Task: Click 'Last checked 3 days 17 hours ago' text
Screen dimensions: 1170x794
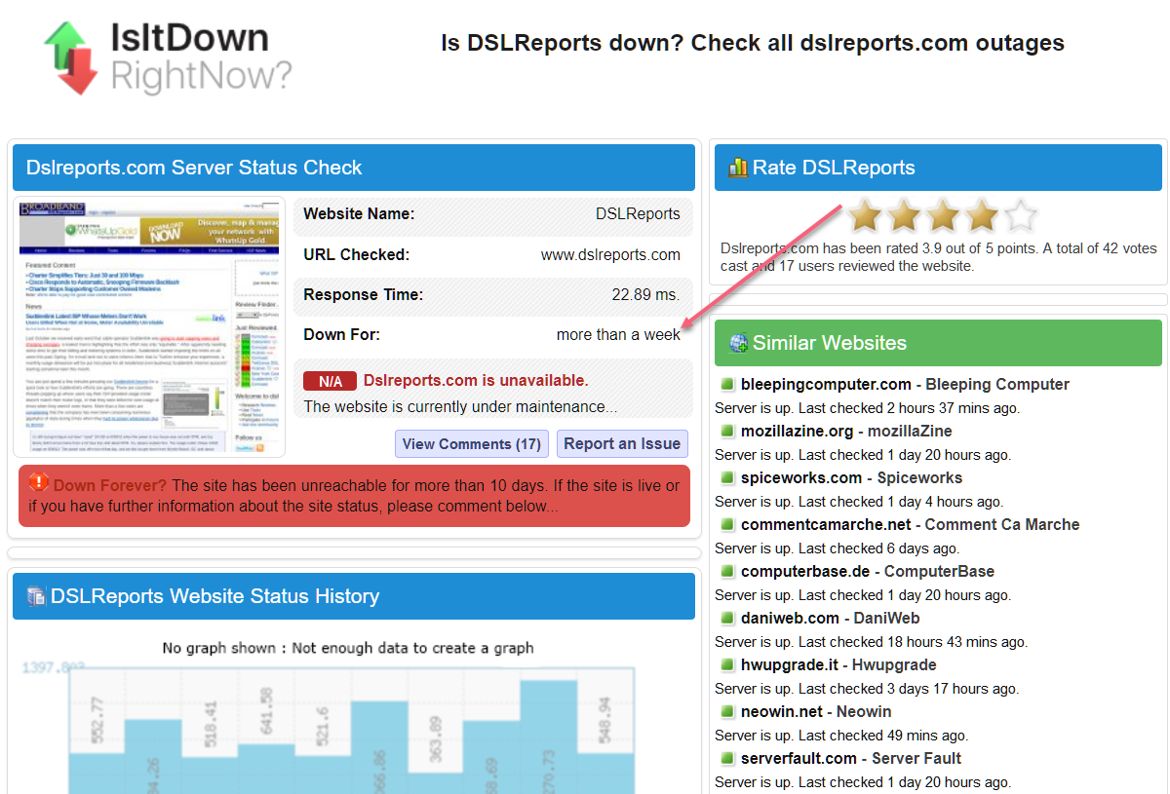Action: pos(910,688)
